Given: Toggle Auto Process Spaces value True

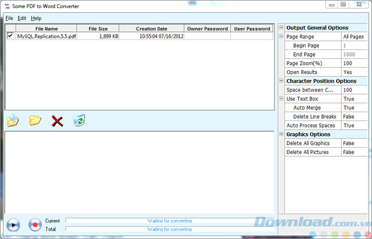Looking at the screenshot, I should pyautogui.click(x=355, y=125).
